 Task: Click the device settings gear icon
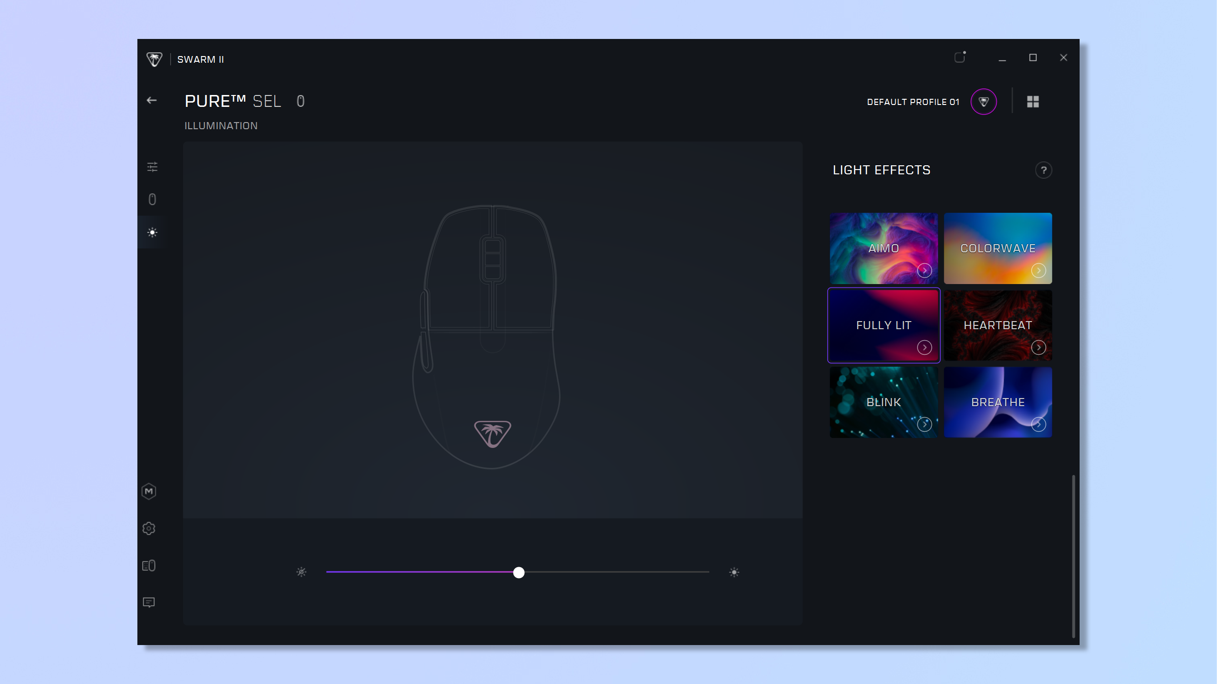pyautogui.click(x=151, y=529)
